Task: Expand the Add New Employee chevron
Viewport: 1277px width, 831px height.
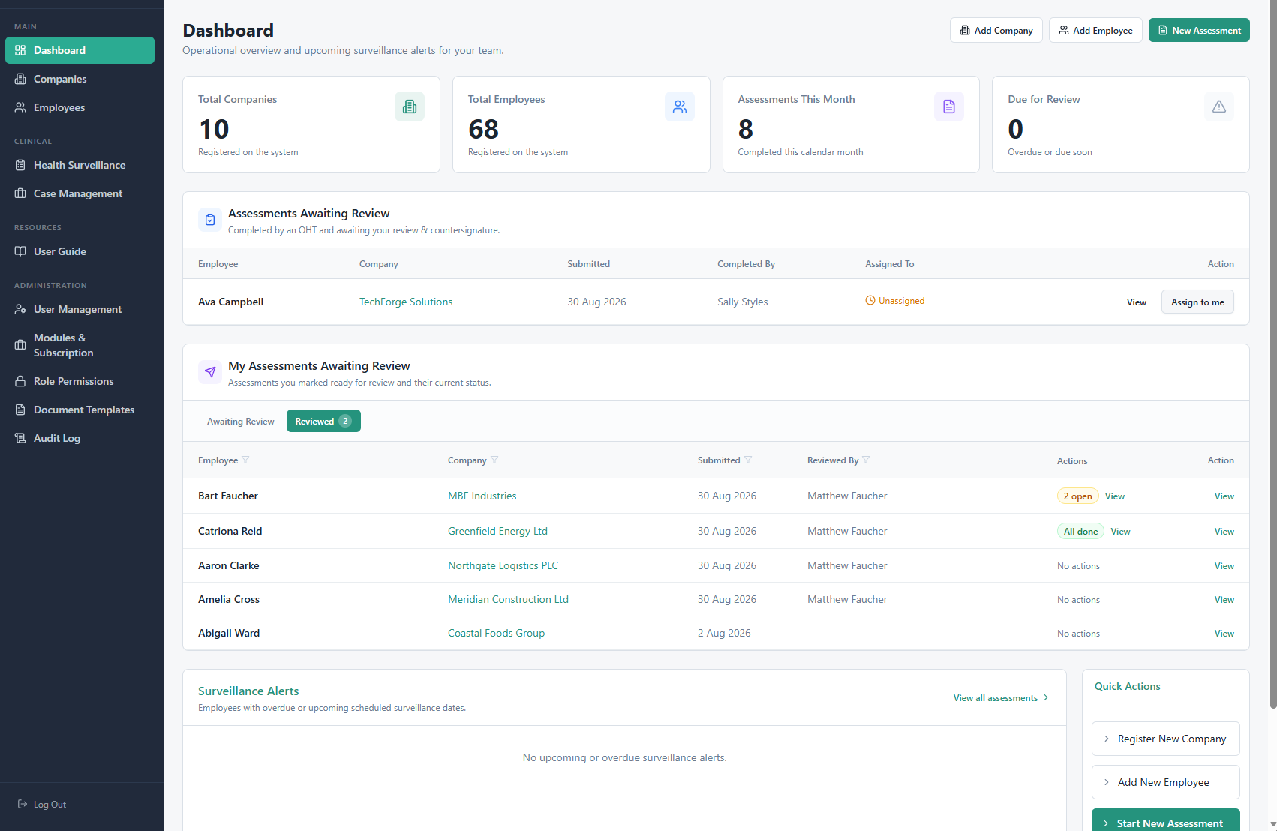Action: pyautogui.click(x=1107, y=782)
